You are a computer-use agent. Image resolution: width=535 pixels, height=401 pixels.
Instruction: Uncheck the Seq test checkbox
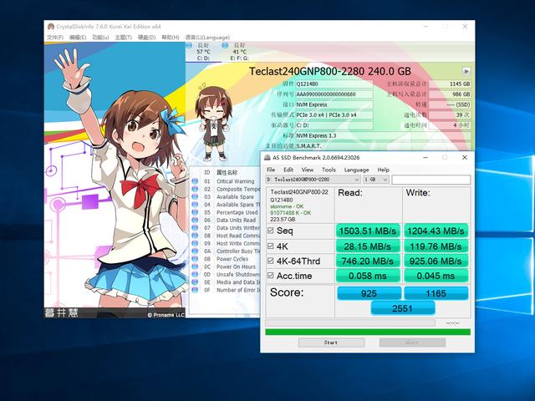(270, 231)
